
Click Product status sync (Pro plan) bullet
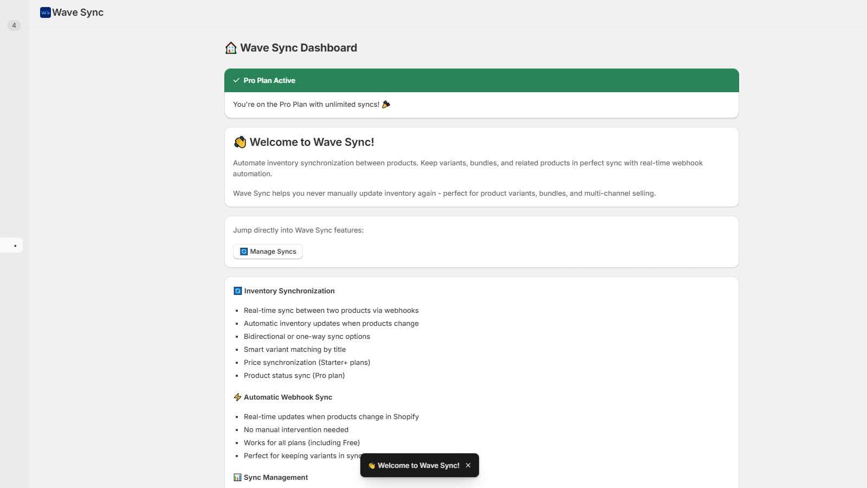[x=294, y=376]
